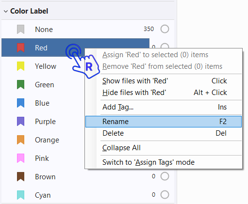
Task: Click the blue bookmark label icon
Action: coord(20,103)
